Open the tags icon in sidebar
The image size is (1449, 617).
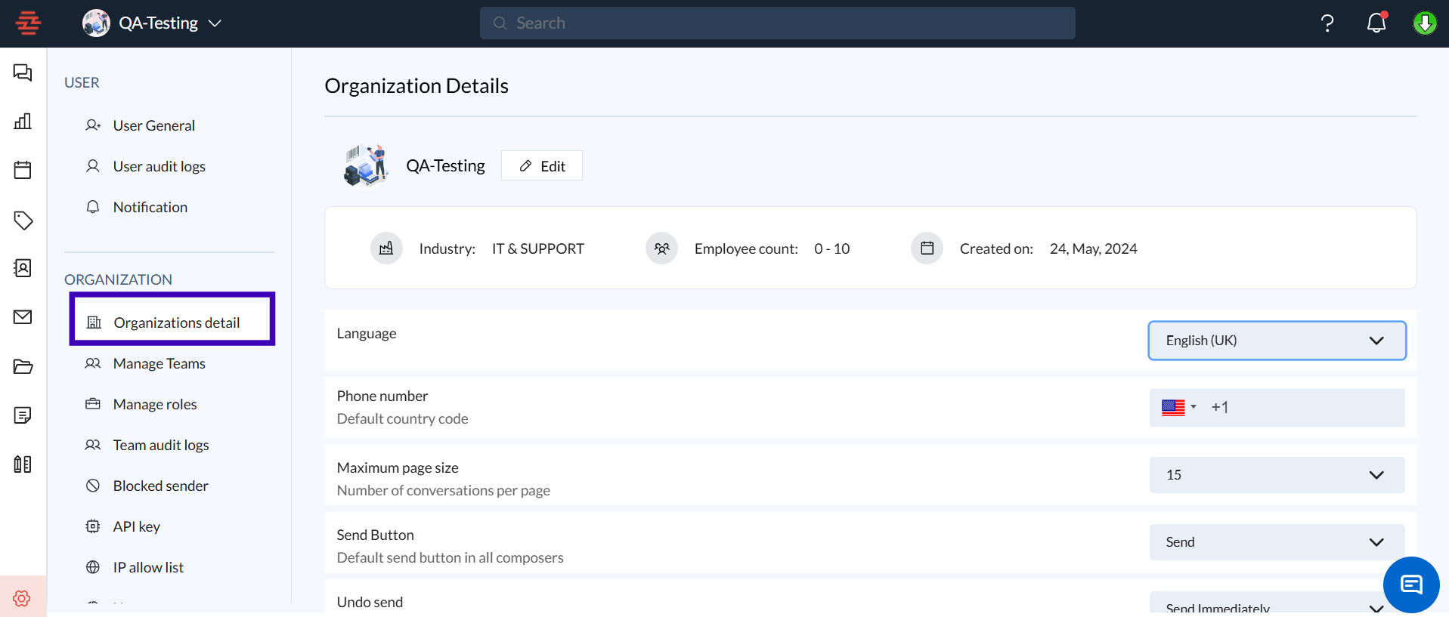pos(23,220)
